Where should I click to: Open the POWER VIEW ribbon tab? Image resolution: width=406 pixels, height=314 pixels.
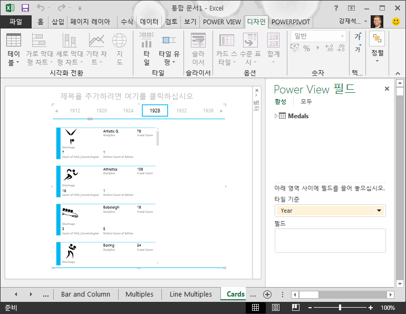click(222, 22)
